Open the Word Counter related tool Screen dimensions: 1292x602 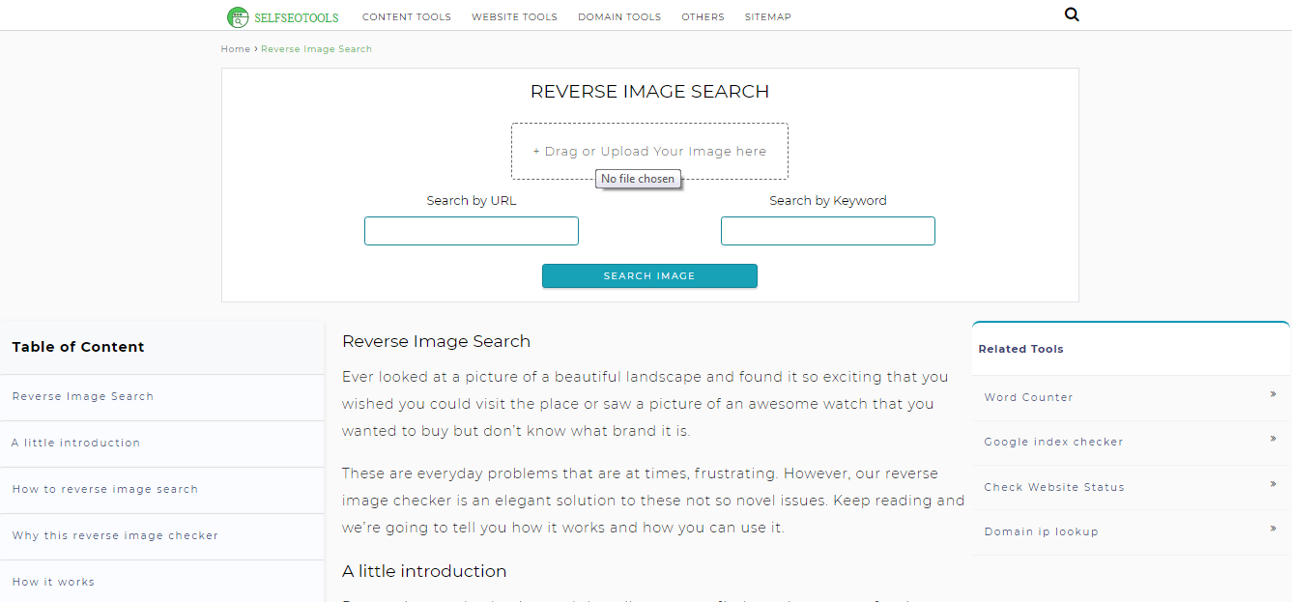click(x=1028, y=397)
